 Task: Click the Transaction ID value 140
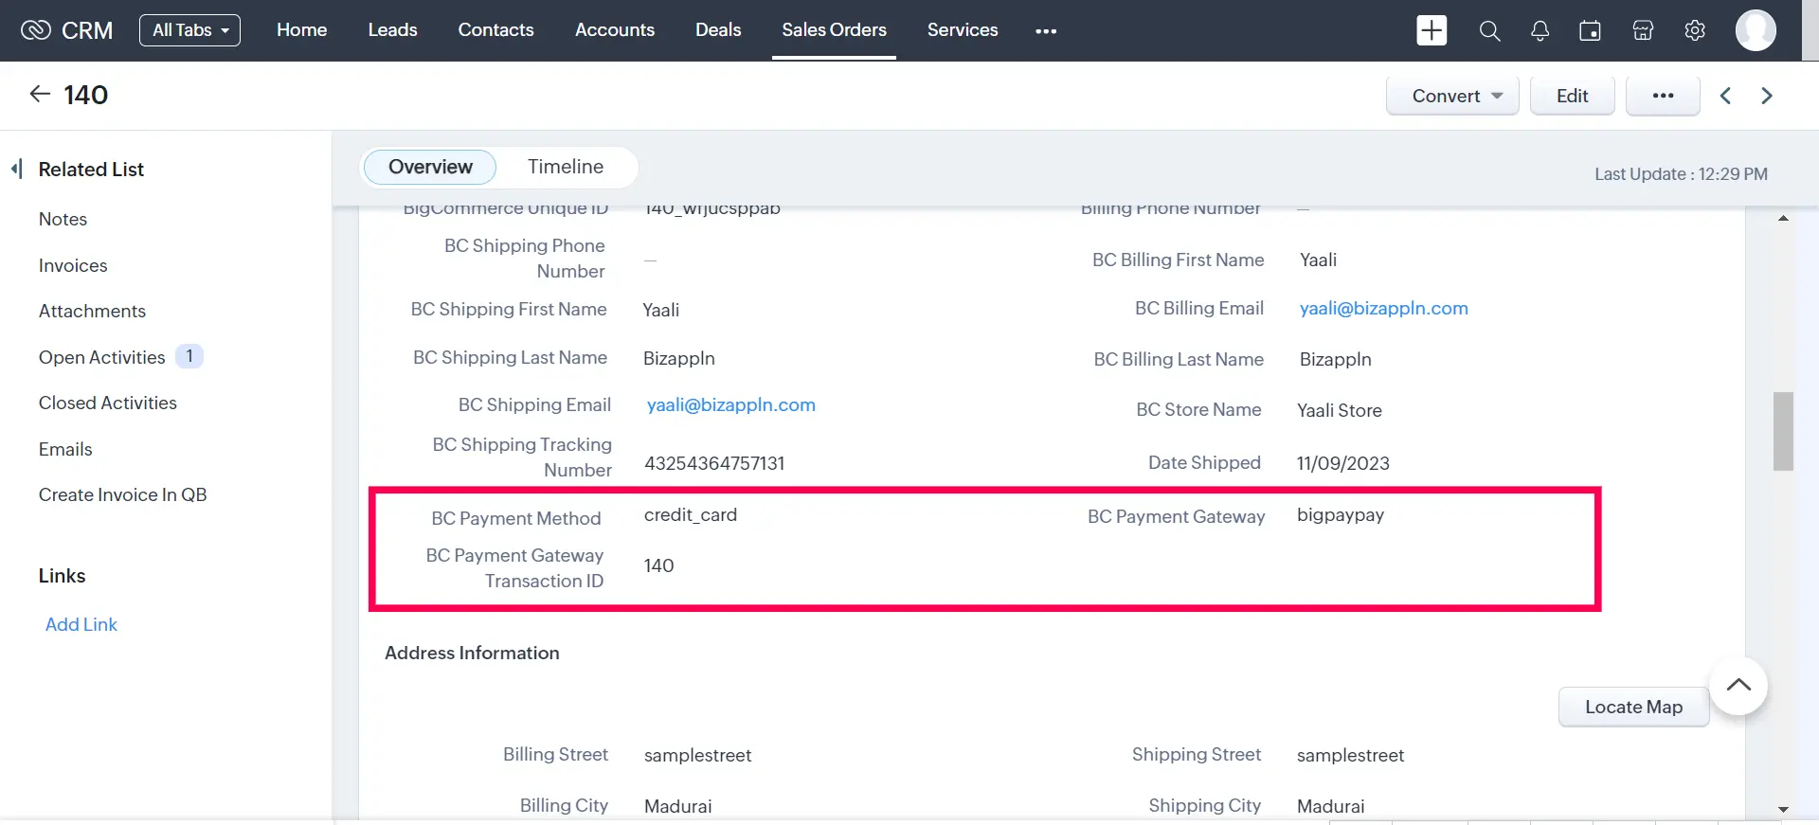point(658,565)
